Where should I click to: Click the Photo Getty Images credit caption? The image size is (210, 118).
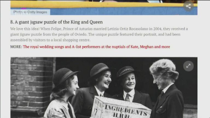click(x=30, y=12)
